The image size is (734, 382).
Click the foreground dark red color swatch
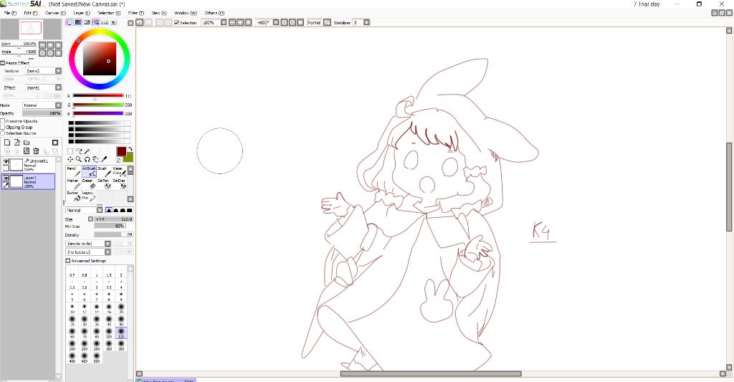[121, 151]
